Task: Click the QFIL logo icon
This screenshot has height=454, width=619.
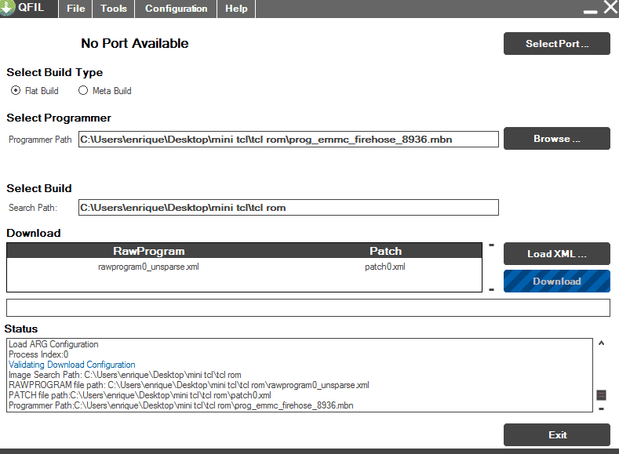Action: (7, 8)
